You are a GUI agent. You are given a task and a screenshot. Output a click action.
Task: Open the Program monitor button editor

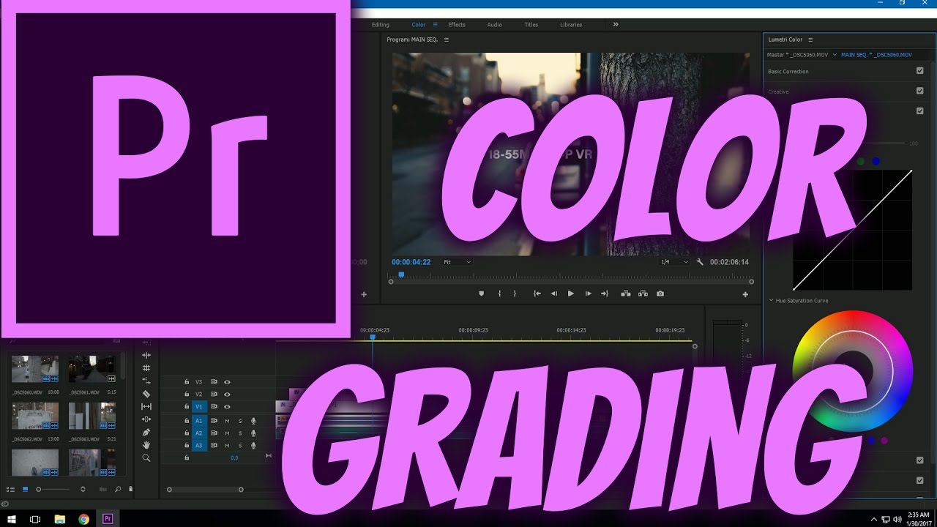tap(745, 294)
